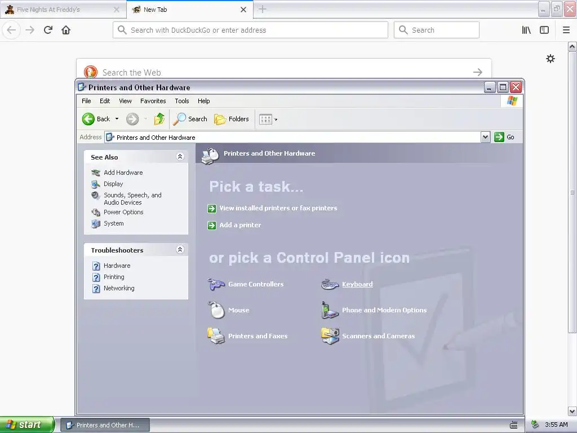Open Phone and Modem Options icon

point(330,310)
